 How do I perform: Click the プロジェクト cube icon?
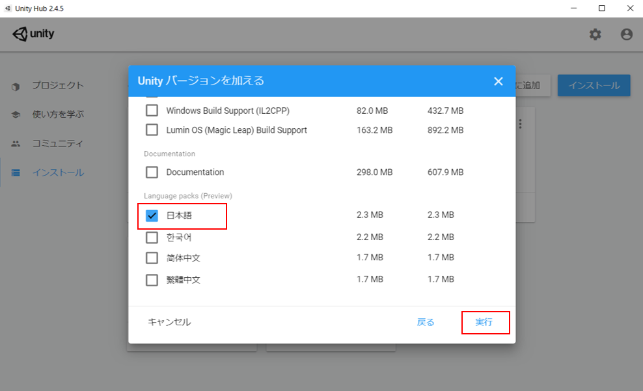tap(16, 87)
